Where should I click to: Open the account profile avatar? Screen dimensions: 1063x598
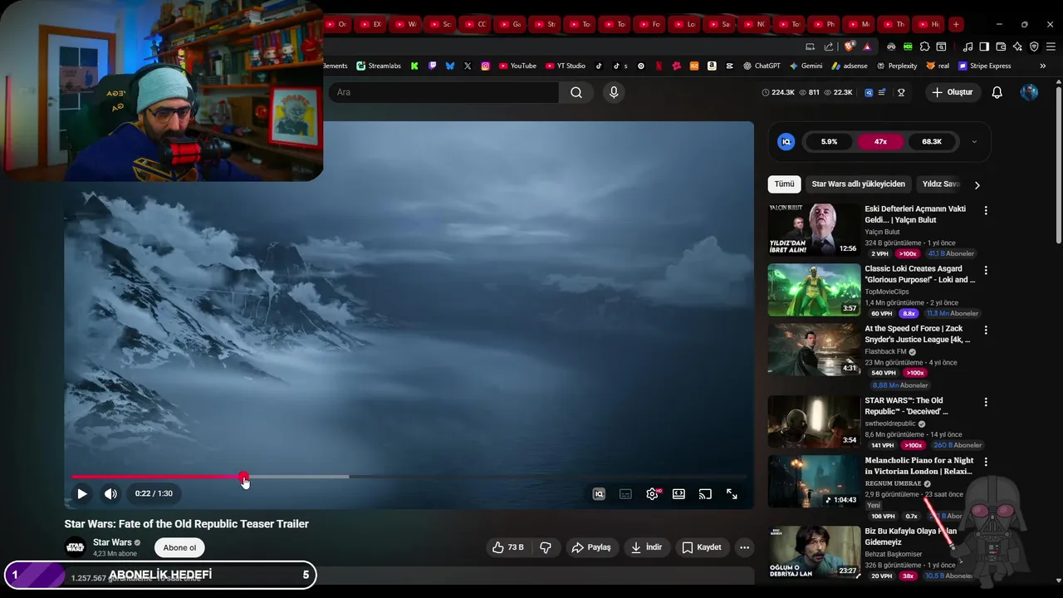(x=1029, y=92)
